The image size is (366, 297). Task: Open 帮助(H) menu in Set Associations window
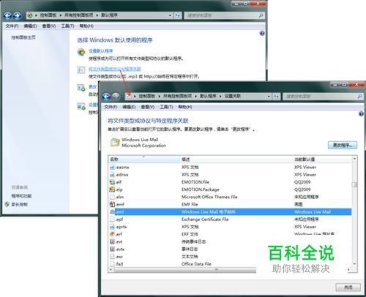tap(185, 107)
